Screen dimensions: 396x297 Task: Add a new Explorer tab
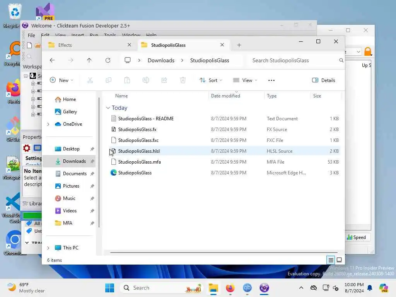click(x=239, y=45)
